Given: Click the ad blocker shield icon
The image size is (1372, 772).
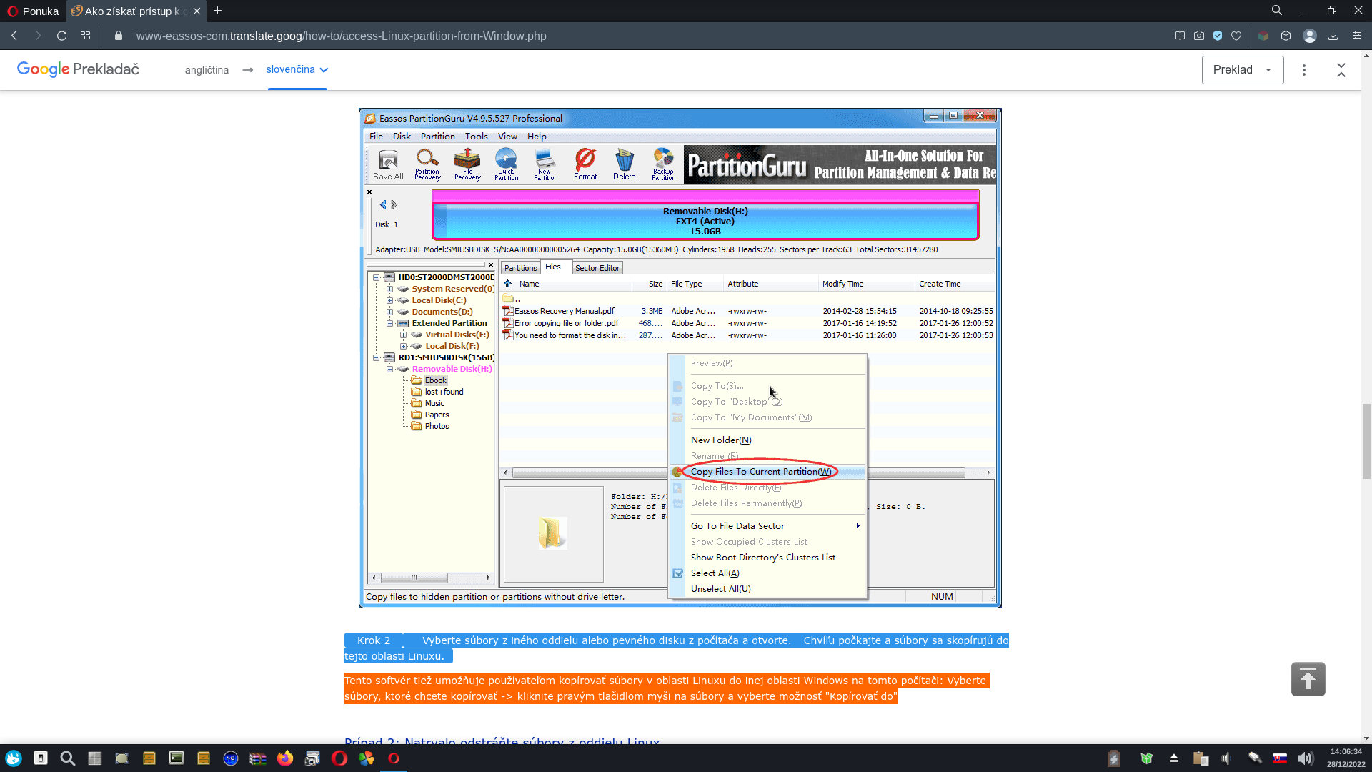Looking at the screenshot, I should pos(1218,36).
